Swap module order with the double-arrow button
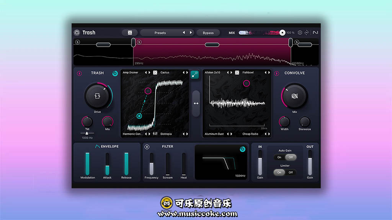 tap(196, 103)
